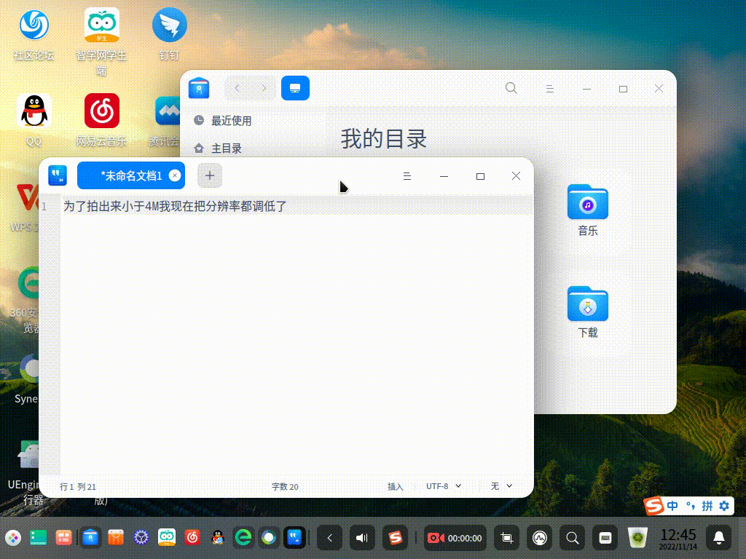
Task: Open the text editor's hamburger menu
Action: coord(407,175)
